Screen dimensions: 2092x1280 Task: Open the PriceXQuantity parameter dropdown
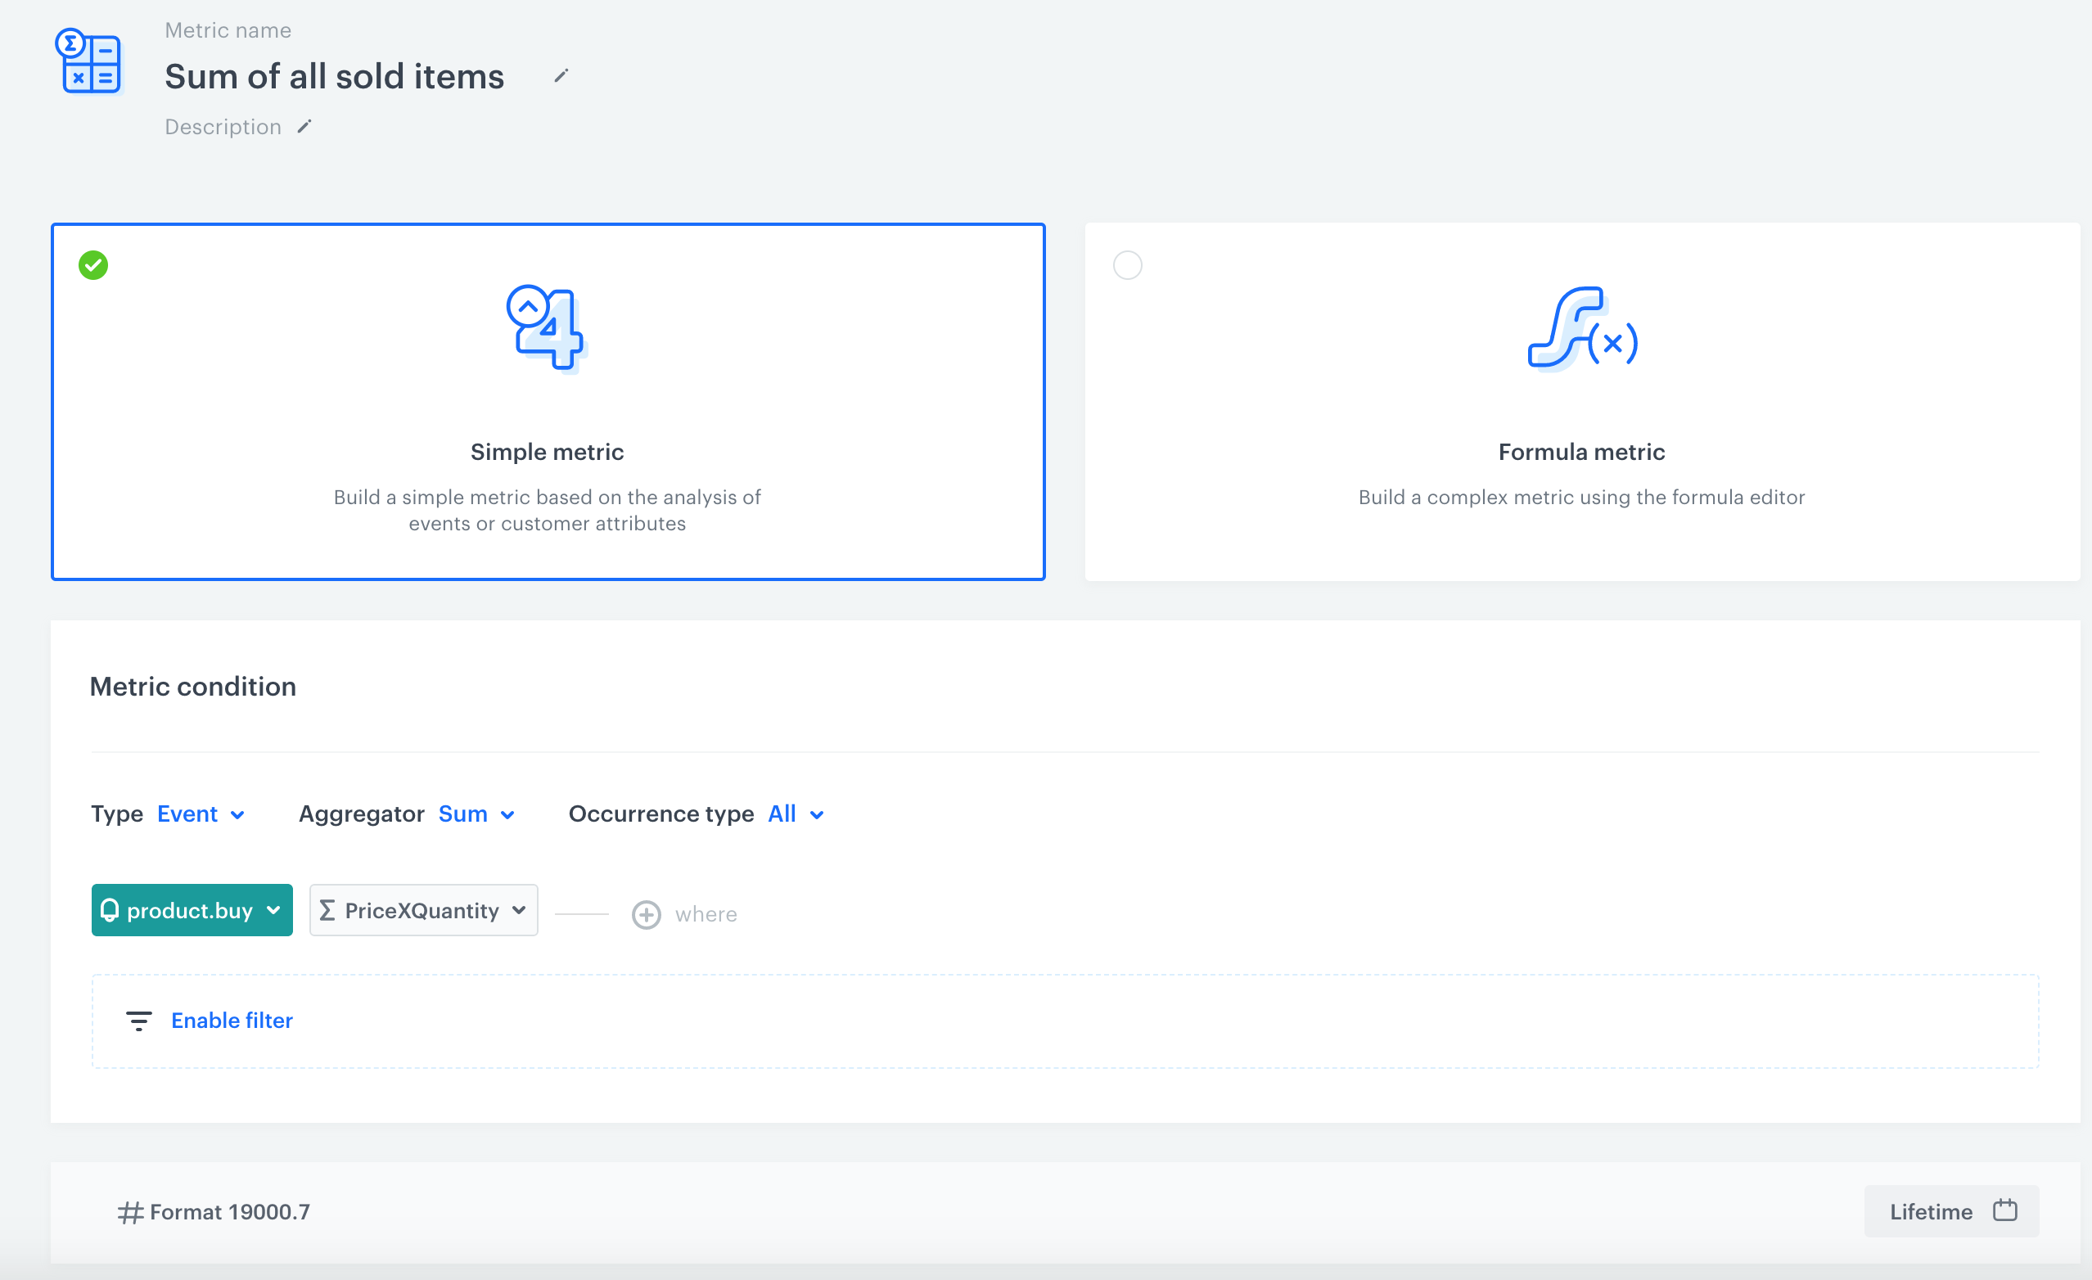click(x=423, y=911)
